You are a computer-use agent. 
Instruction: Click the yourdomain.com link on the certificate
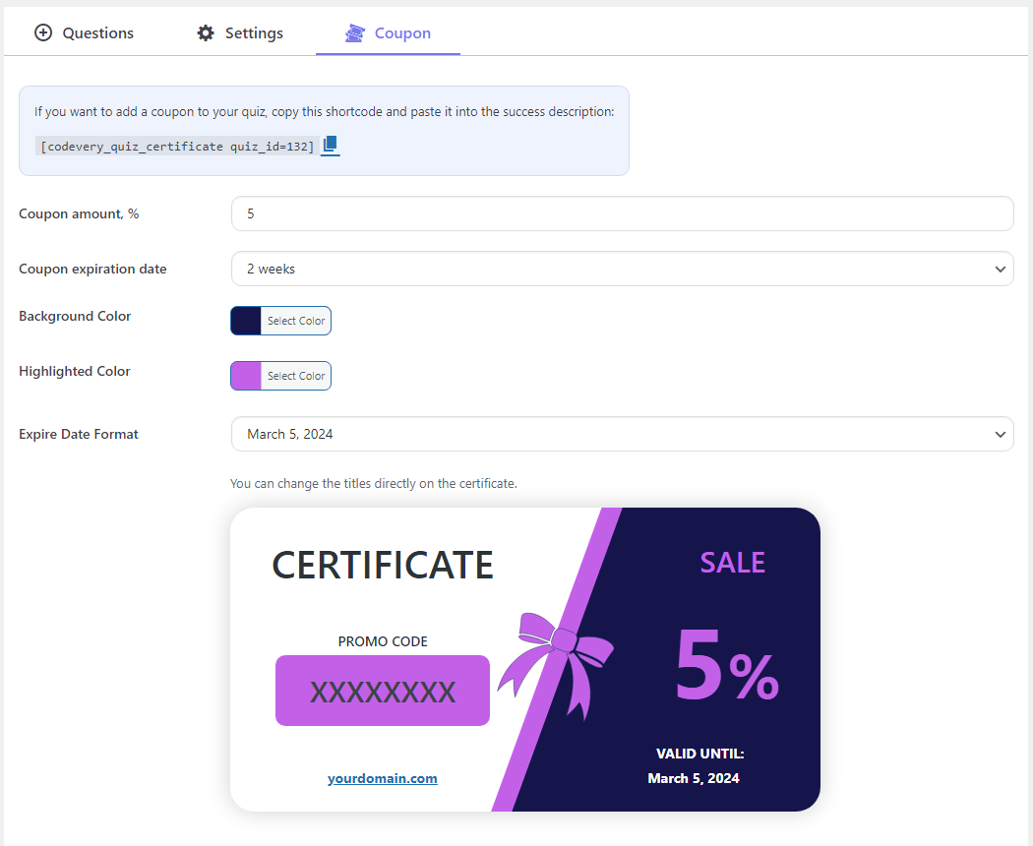pos(382,778)
